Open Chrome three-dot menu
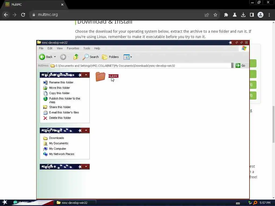Image resolution: width=275 pixels, height=206 pixels. (269, 15)
